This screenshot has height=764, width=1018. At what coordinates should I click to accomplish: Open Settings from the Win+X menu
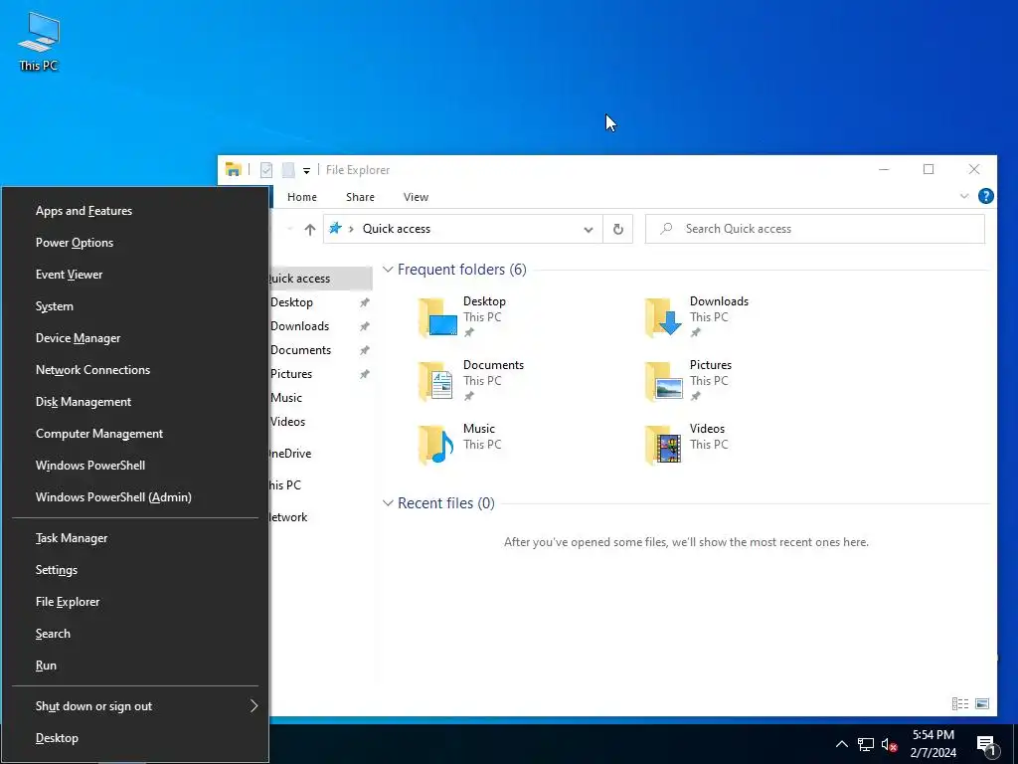tap(135, 570)
